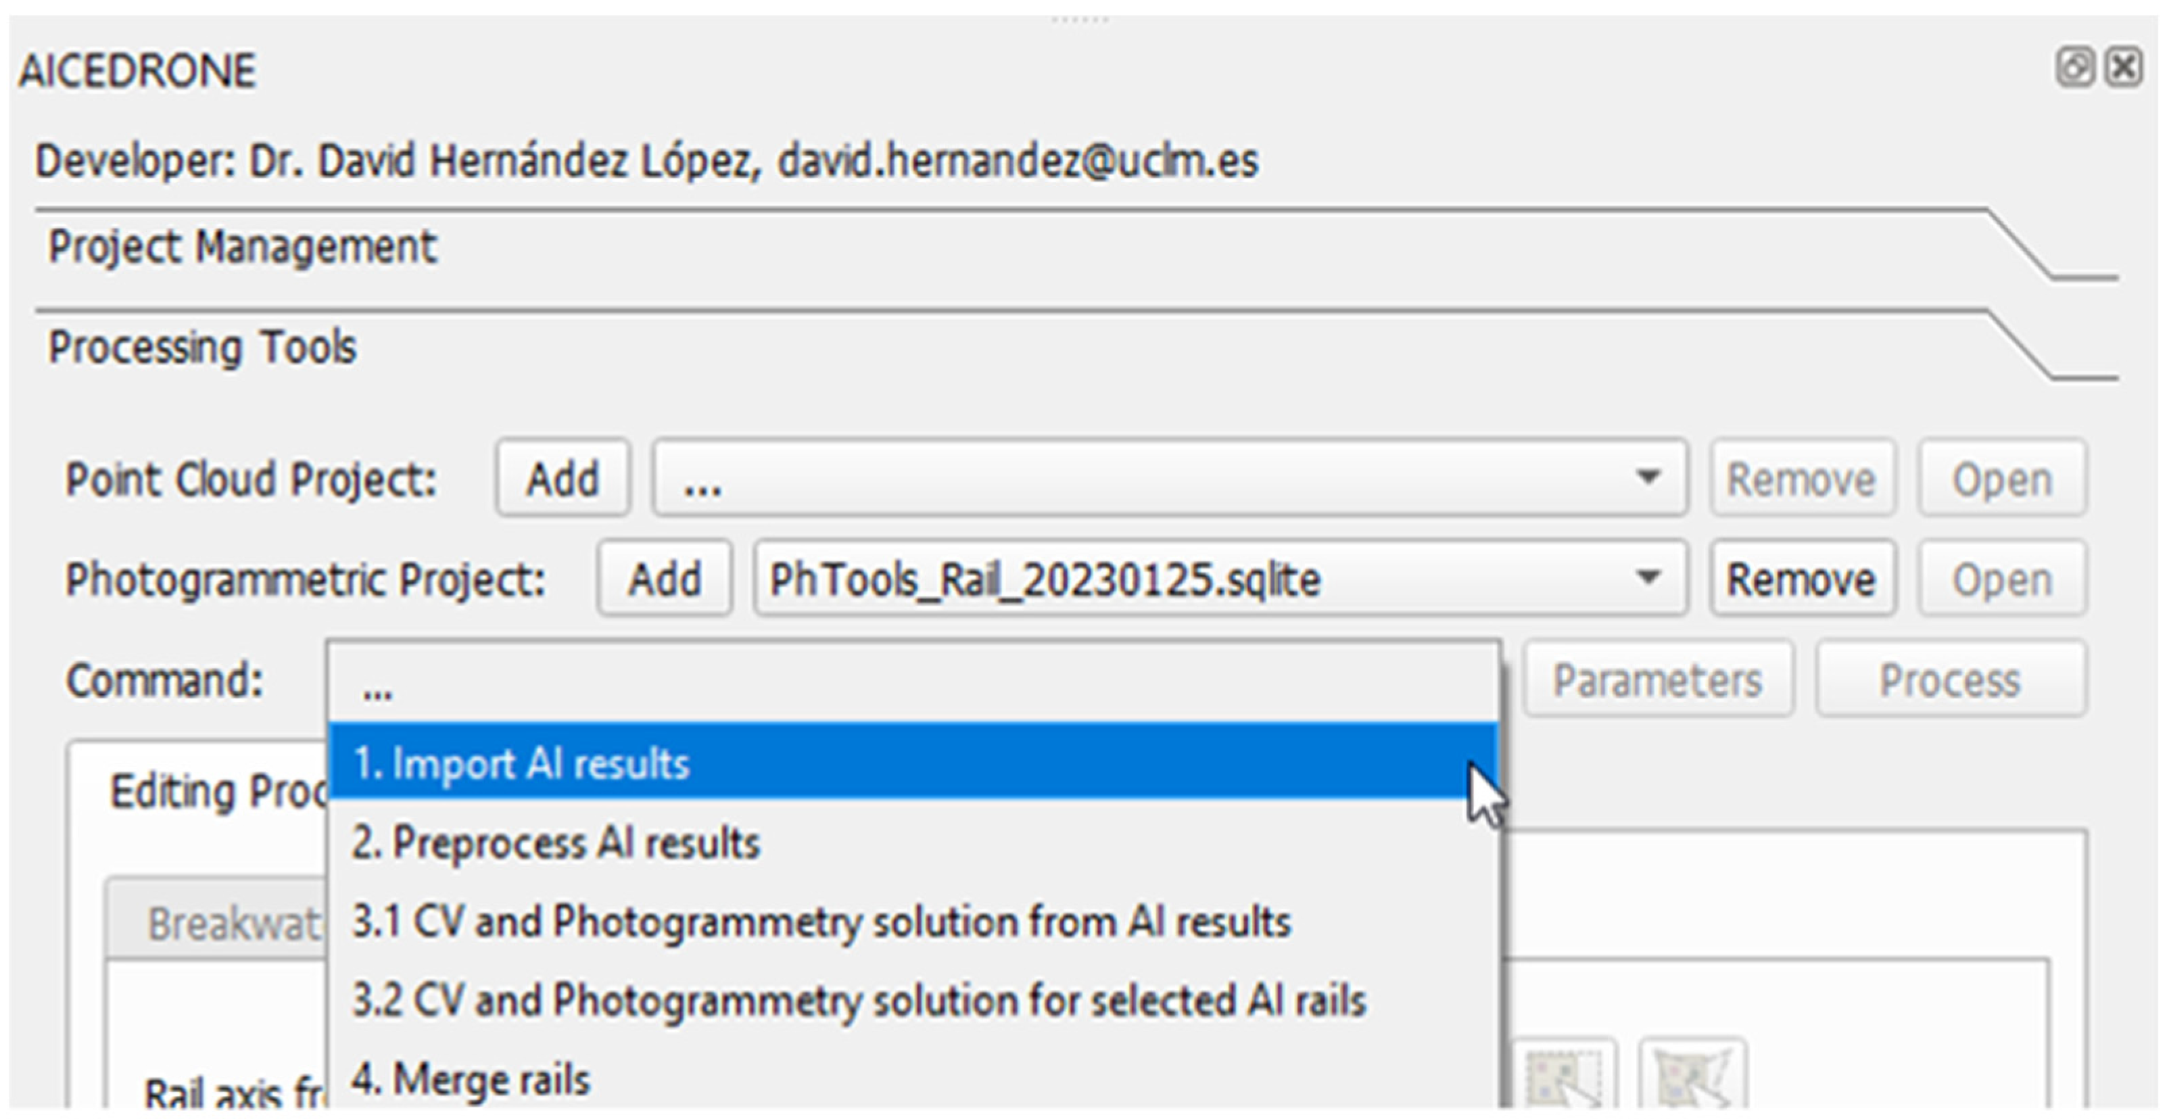Choose '3.2 CV and Photogrammetry solution for selected AI rails'

(x=859, y=999)
